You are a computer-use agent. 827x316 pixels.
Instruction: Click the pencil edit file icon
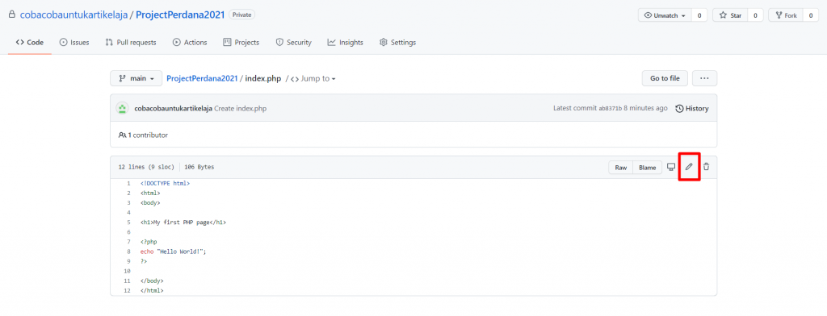(689, 167)
